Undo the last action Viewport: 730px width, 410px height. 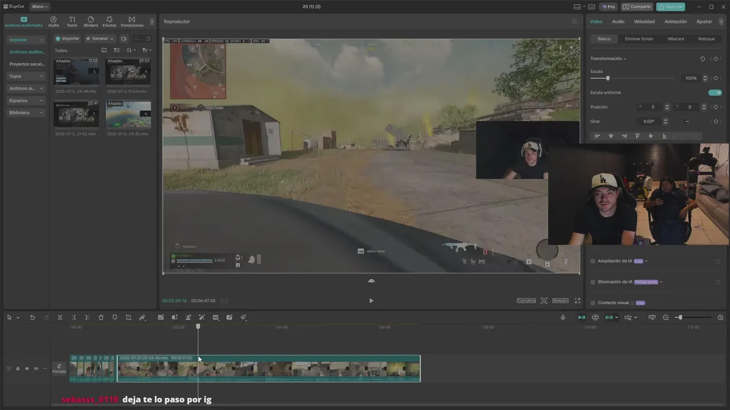point(33,317)
